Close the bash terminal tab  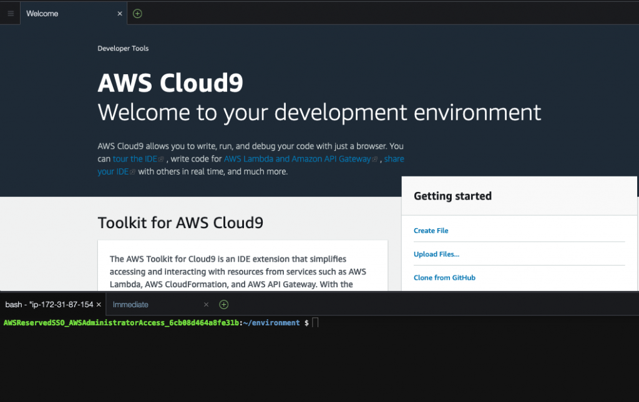99,304
